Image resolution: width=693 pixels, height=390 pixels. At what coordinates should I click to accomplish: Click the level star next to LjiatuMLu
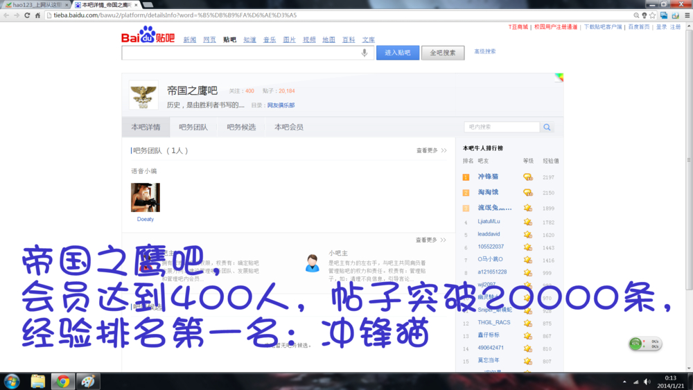[527, 222]
